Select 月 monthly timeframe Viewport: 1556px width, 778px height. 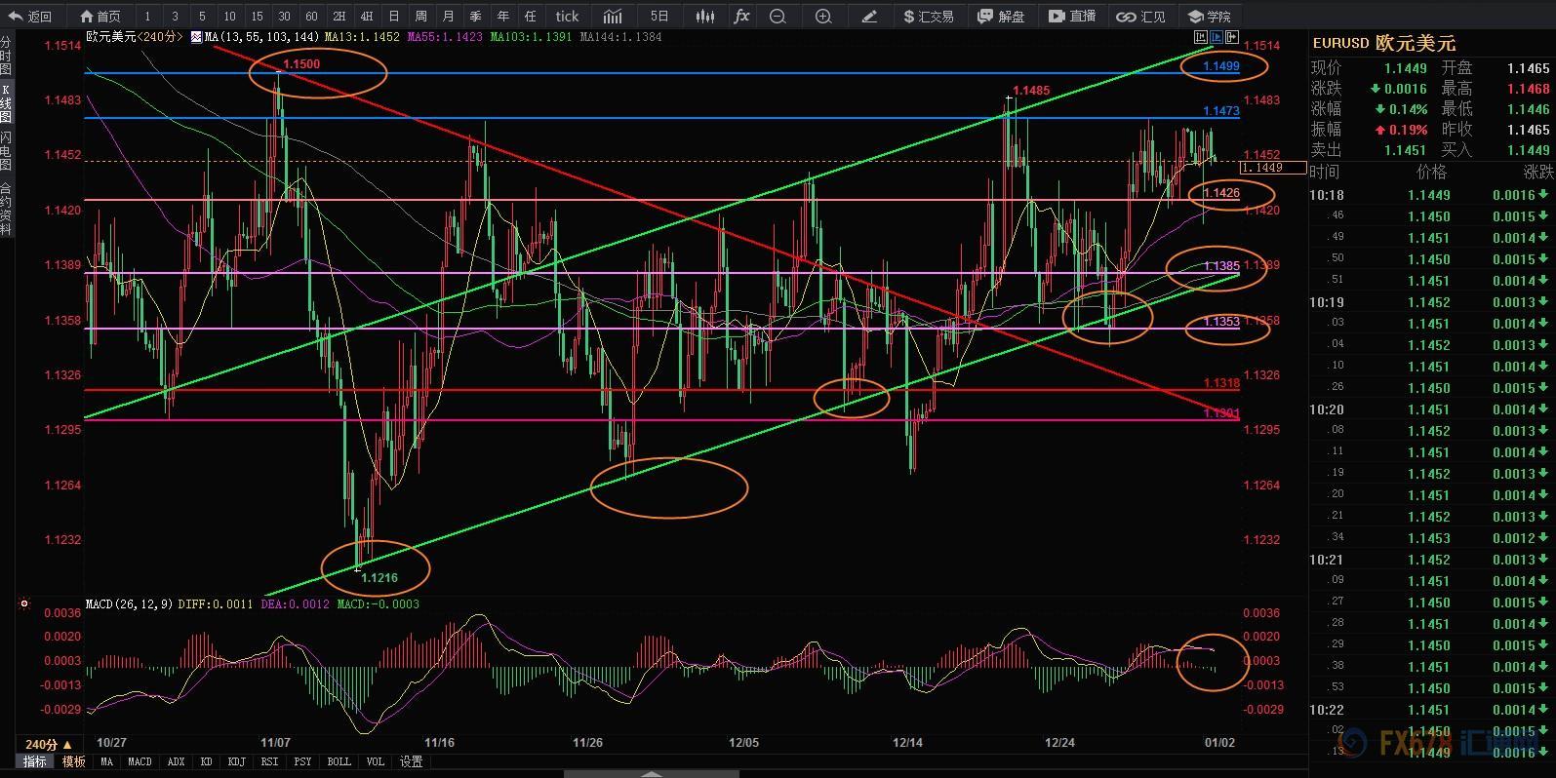(x=448, y=16)
